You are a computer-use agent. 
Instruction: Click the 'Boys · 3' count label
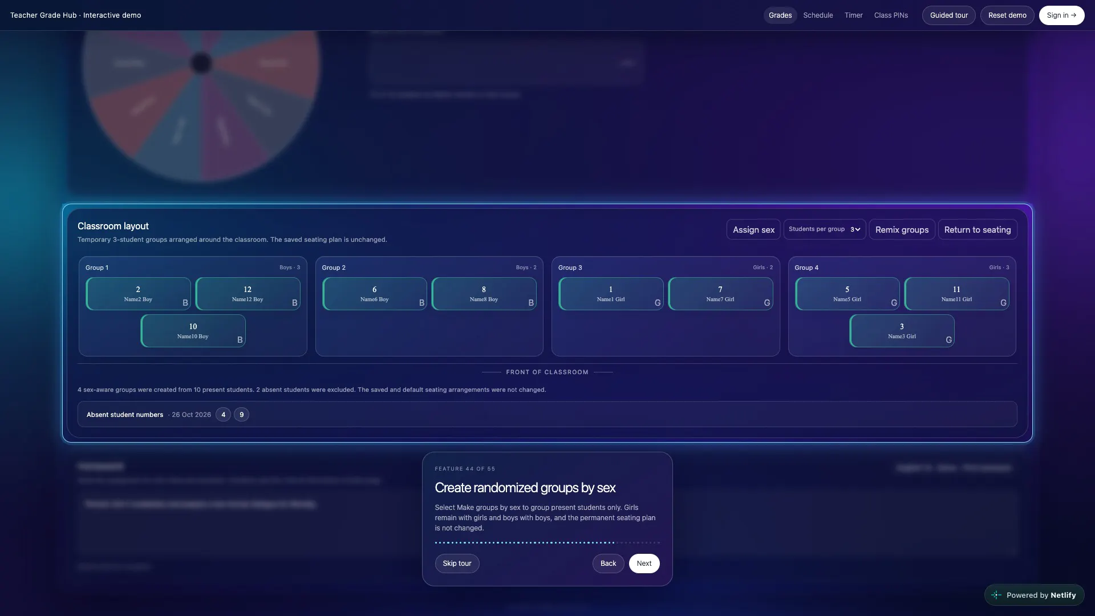pos(290,268)
